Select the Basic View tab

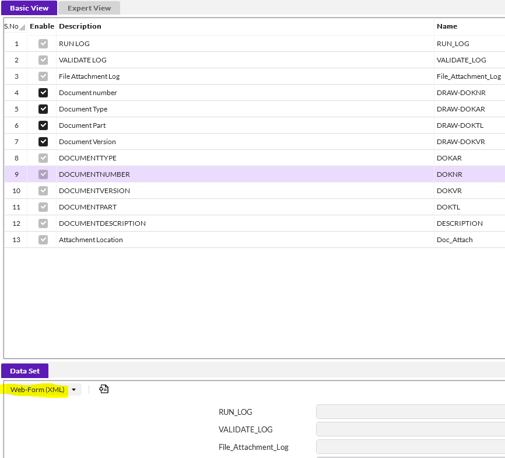coord(29,8)
